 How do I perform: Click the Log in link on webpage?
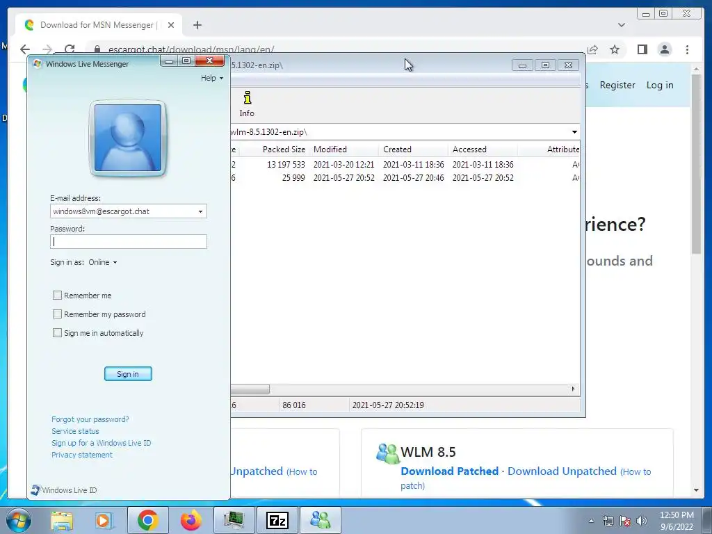(660, 85)
